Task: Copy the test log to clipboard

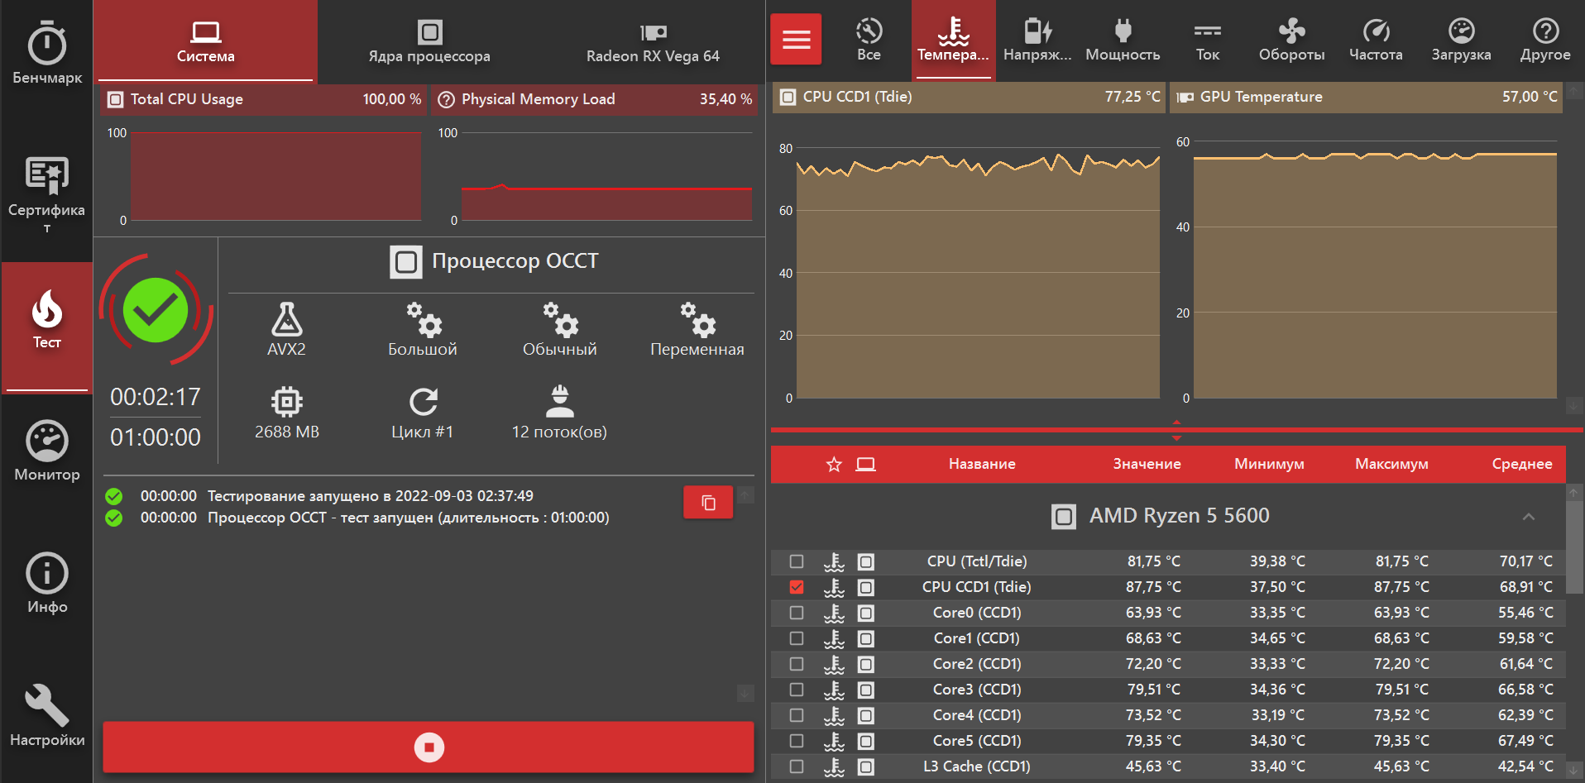Action: point(708,503)
